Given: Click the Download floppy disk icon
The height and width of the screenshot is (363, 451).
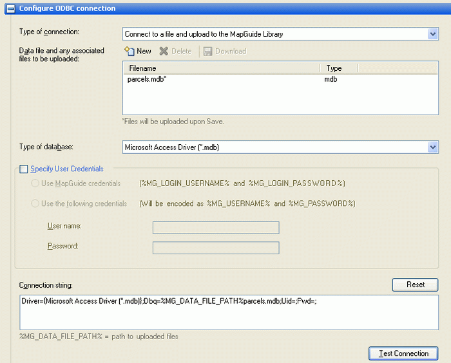Looking at the screenshot, I should pyautogui.click(x=207, y=51).
